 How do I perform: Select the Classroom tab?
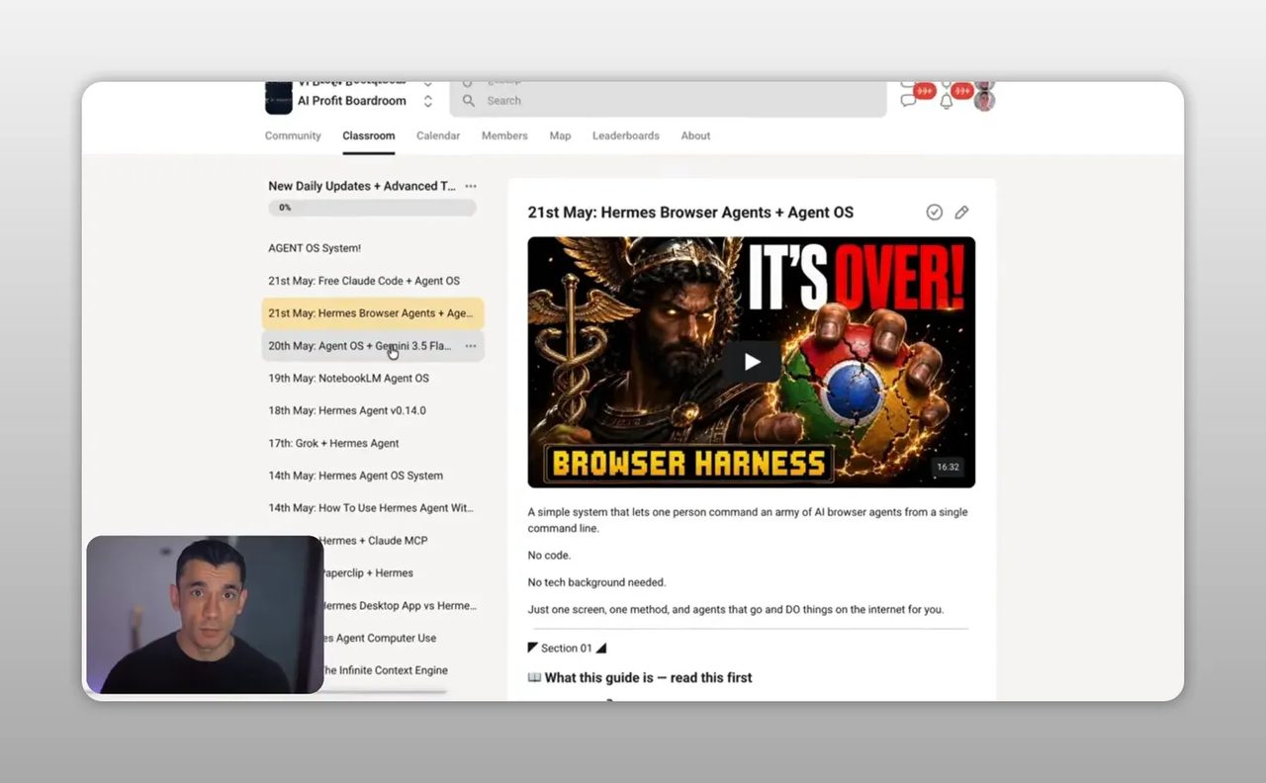tap(369, 135)
